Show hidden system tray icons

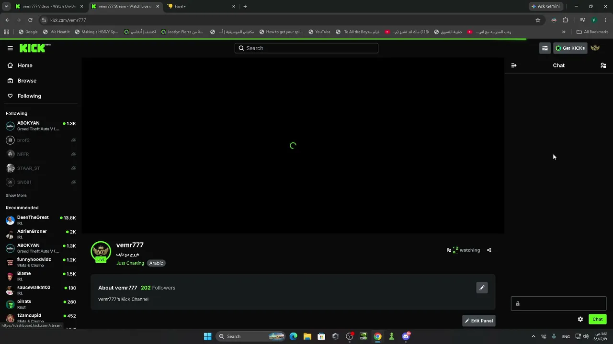click(x=534, y=336)
